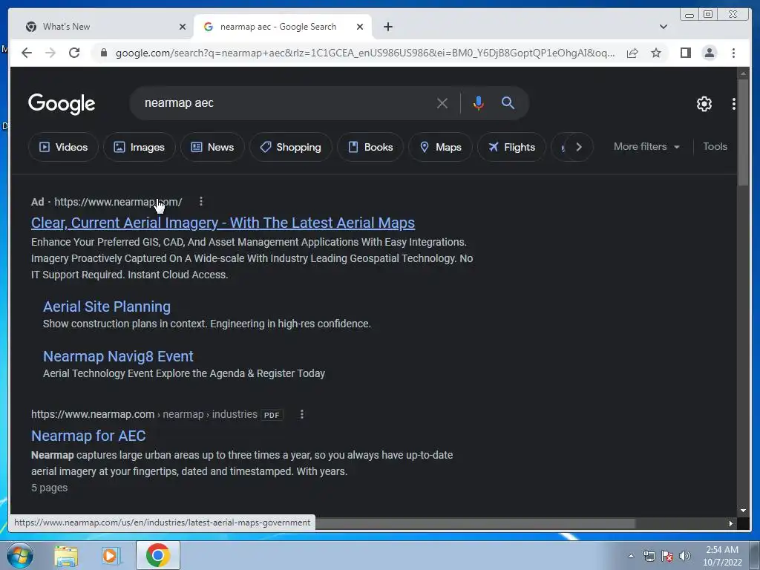Open the Chrome three-dot menu
The image size is (760, 570).
[733, 53]
